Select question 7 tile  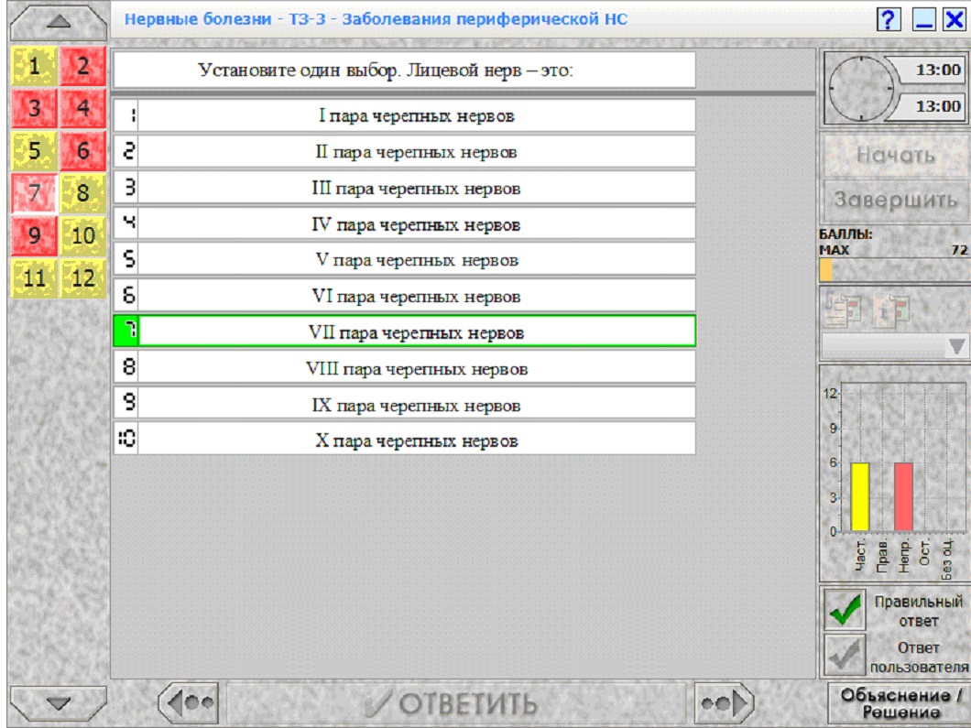[34, 193]
